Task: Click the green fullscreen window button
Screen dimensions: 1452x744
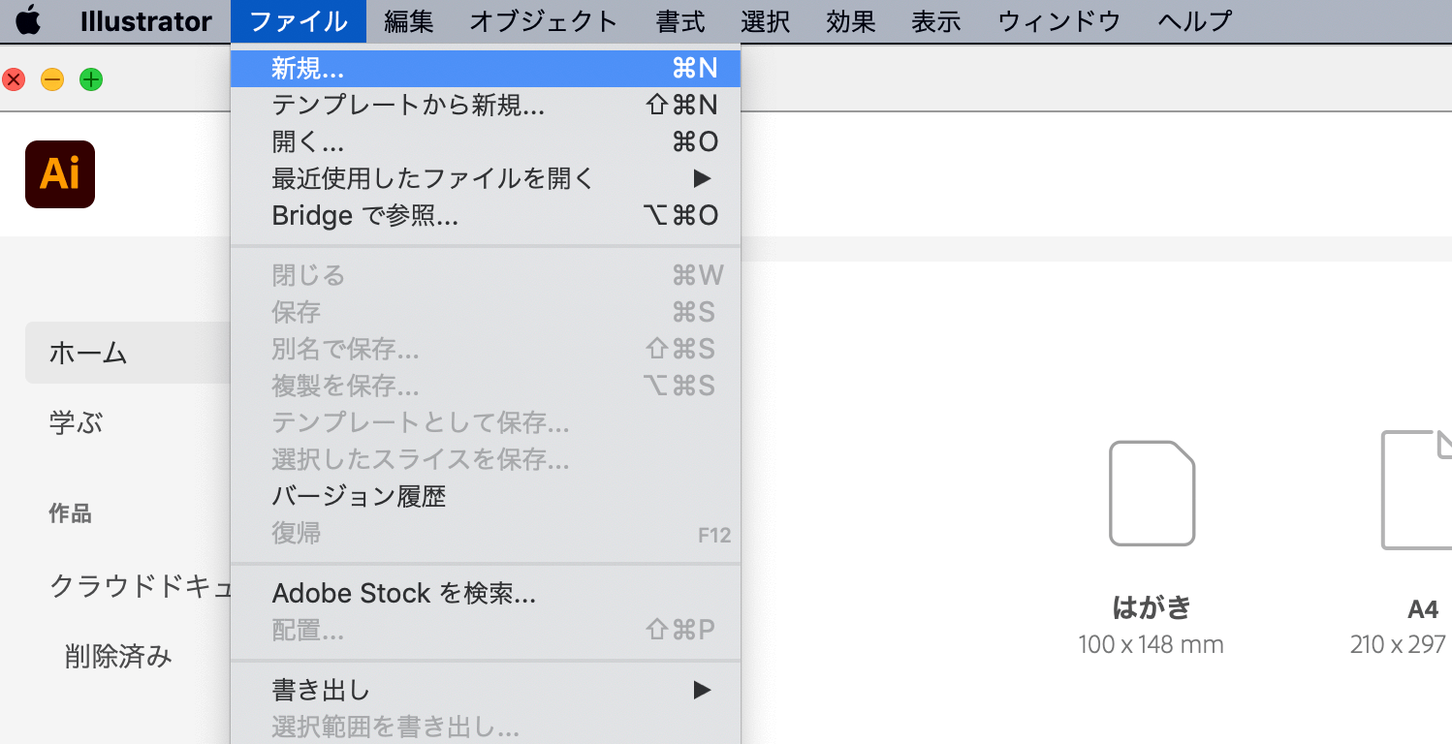Action: point(91,79)
